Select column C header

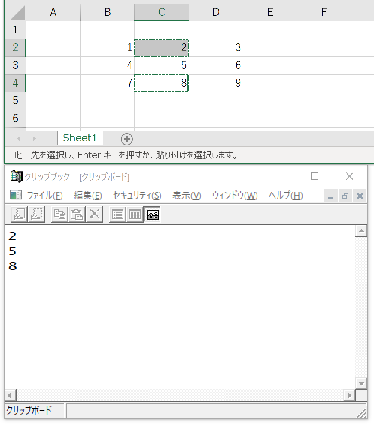[x=162, y=12]
